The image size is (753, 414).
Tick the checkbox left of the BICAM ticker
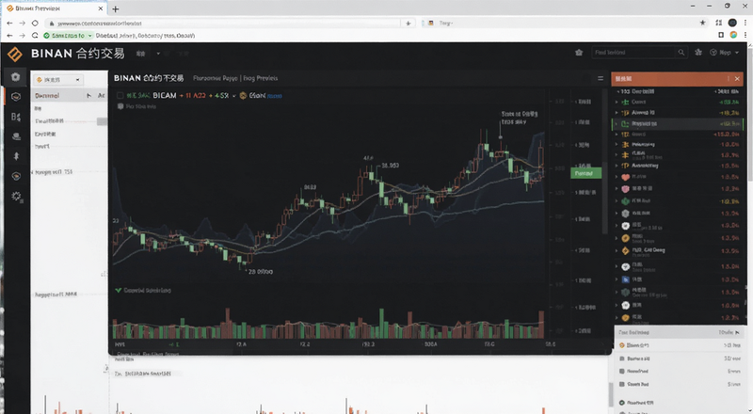click(x=120, y=96)
